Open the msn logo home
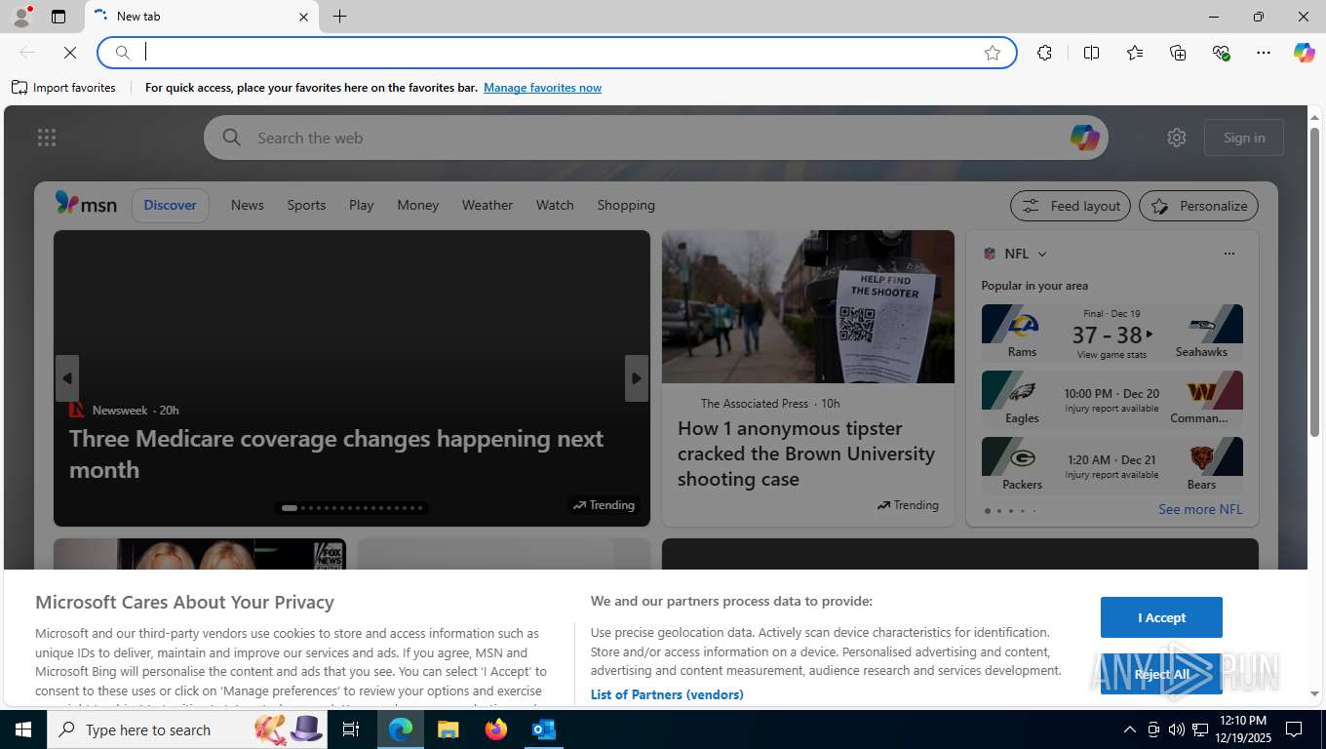 point(86,205)
